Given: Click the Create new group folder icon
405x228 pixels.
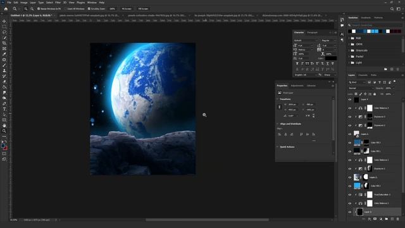Looking at the screenshot, I should tap(387, 219).
